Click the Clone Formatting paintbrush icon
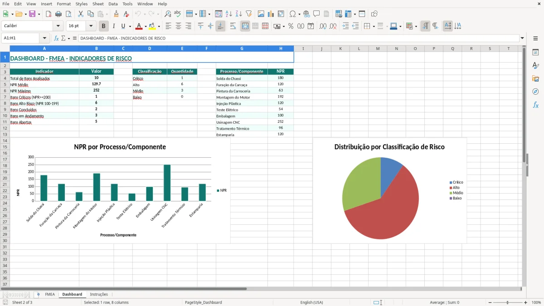The width and height of the screenshot is (544, 306). 117,14
